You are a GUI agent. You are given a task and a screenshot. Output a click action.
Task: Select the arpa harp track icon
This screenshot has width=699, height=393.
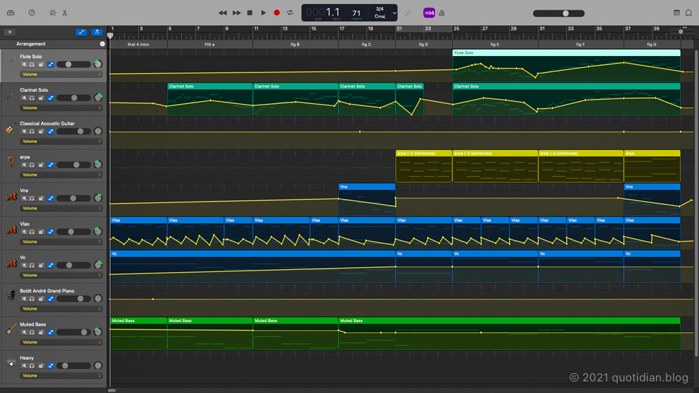[11, 162]
